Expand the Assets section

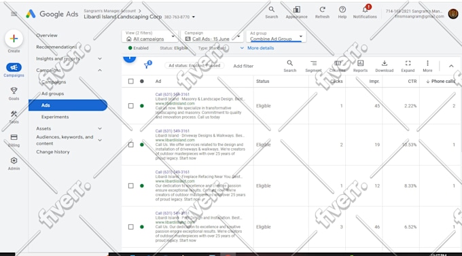100,128
